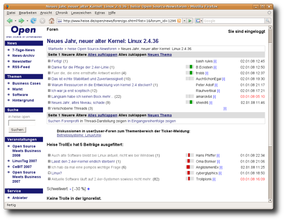Open the Extras menu
The width and height of the screenshot is (285, 221).
click(100, 13)
